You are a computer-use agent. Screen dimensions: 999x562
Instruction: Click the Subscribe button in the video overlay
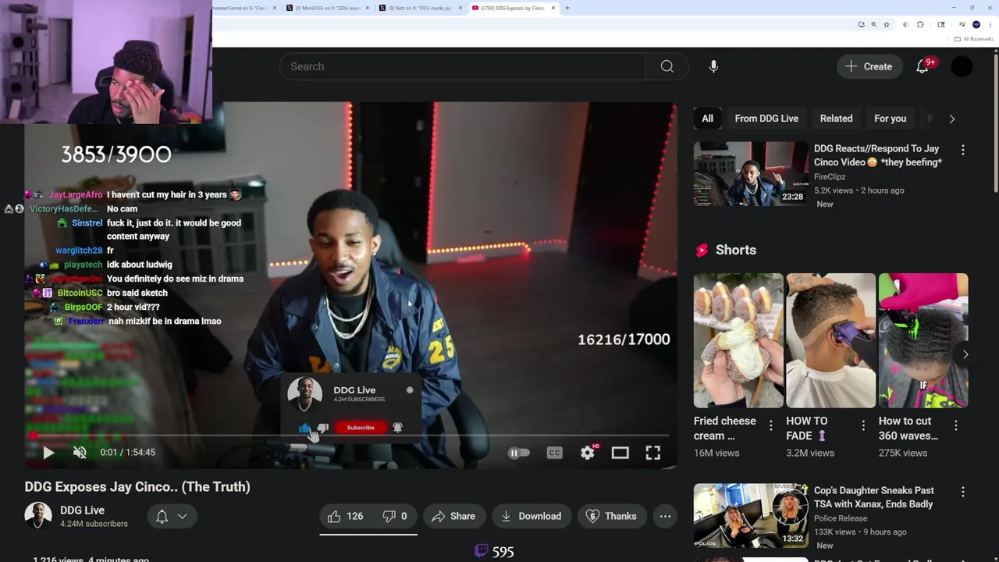click(x=361, y=428)
